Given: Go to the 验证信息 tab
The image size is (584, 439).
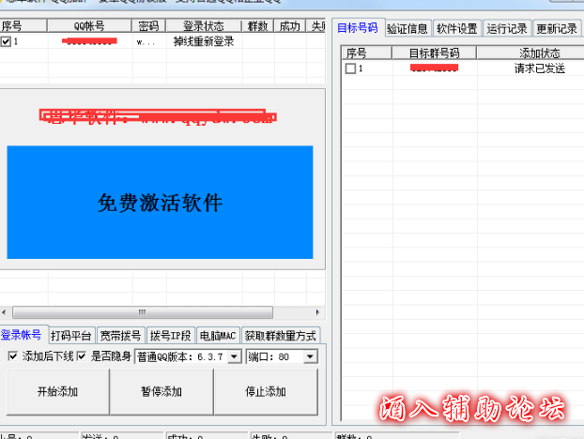Looking at the screenshot, I should tap(407, 28).
